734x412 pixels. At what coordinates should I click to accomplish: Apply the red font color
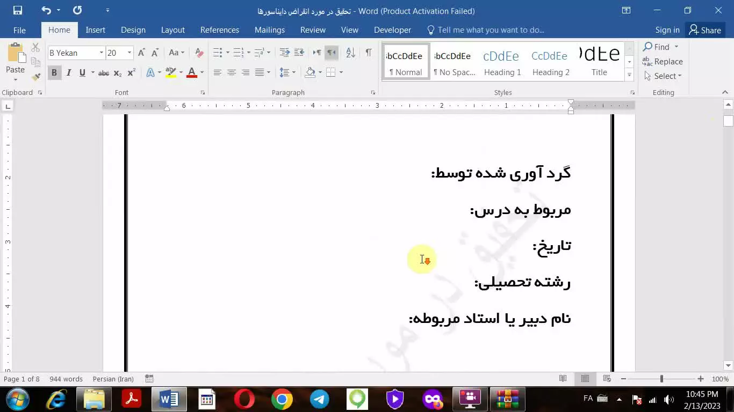coord(192,72)
